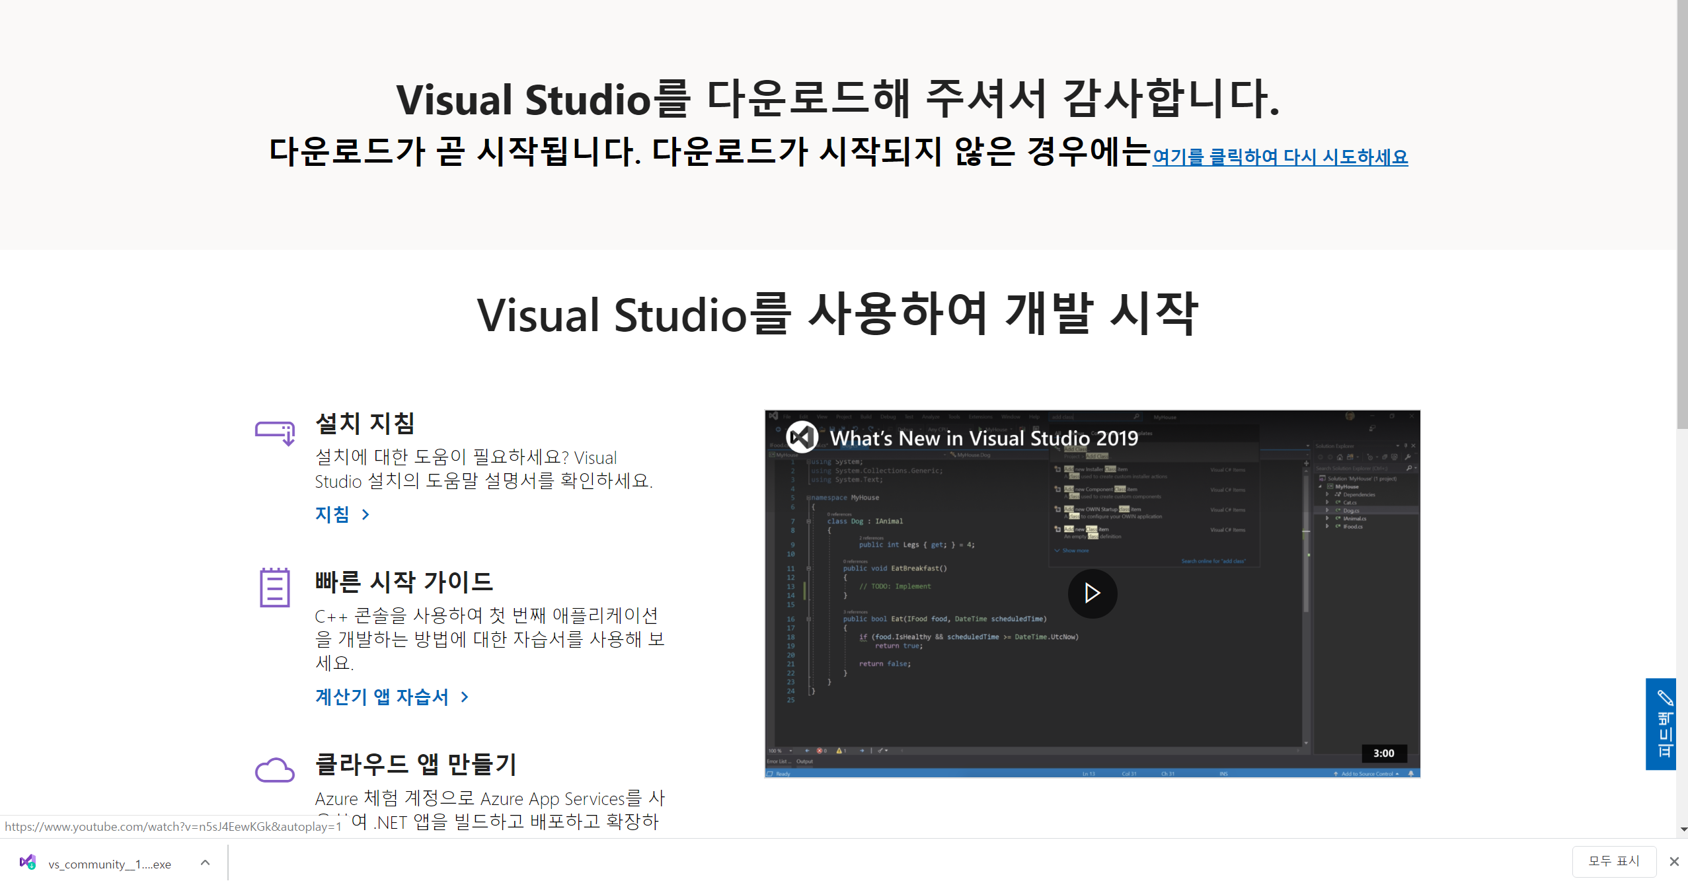Image resolution: width=1688 pixels, height=883 pixels.
Task: Click the vs_community exe file icon
Action: 28,862
